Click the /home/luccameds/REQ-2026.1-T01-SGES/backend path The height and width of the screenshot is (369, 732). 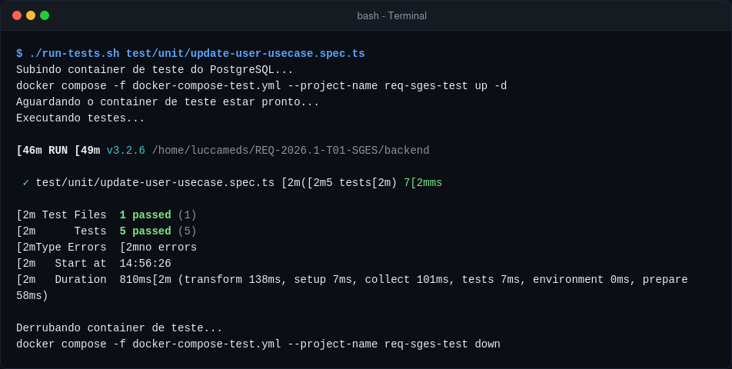click(291, 151)
